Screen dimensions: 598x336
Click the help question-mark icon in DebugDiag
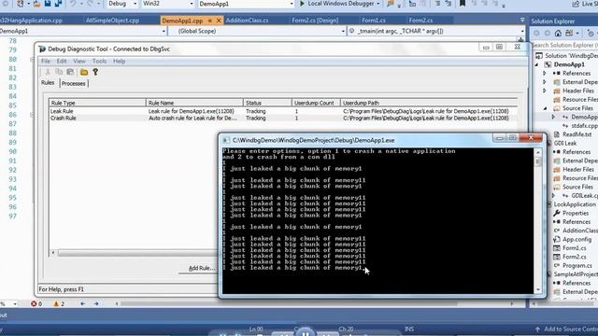coord(95,72)
